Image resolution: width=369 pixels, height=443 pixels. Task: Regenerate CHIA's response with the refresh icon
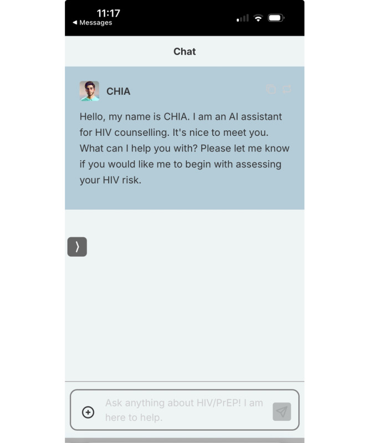(286, 89)
